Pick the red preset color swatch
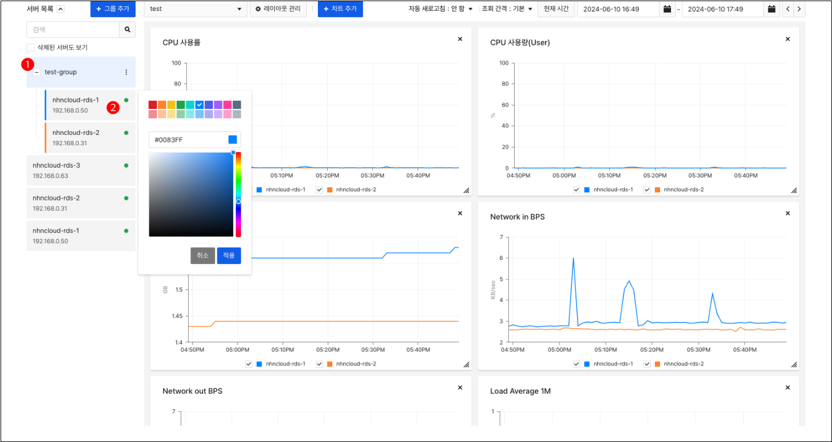 click(153, 105)
